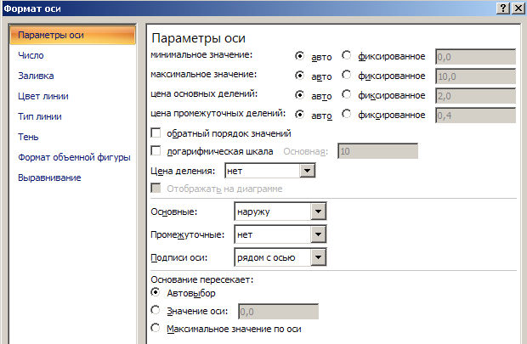Open the Тень section
527x344 pixels.
28,137
